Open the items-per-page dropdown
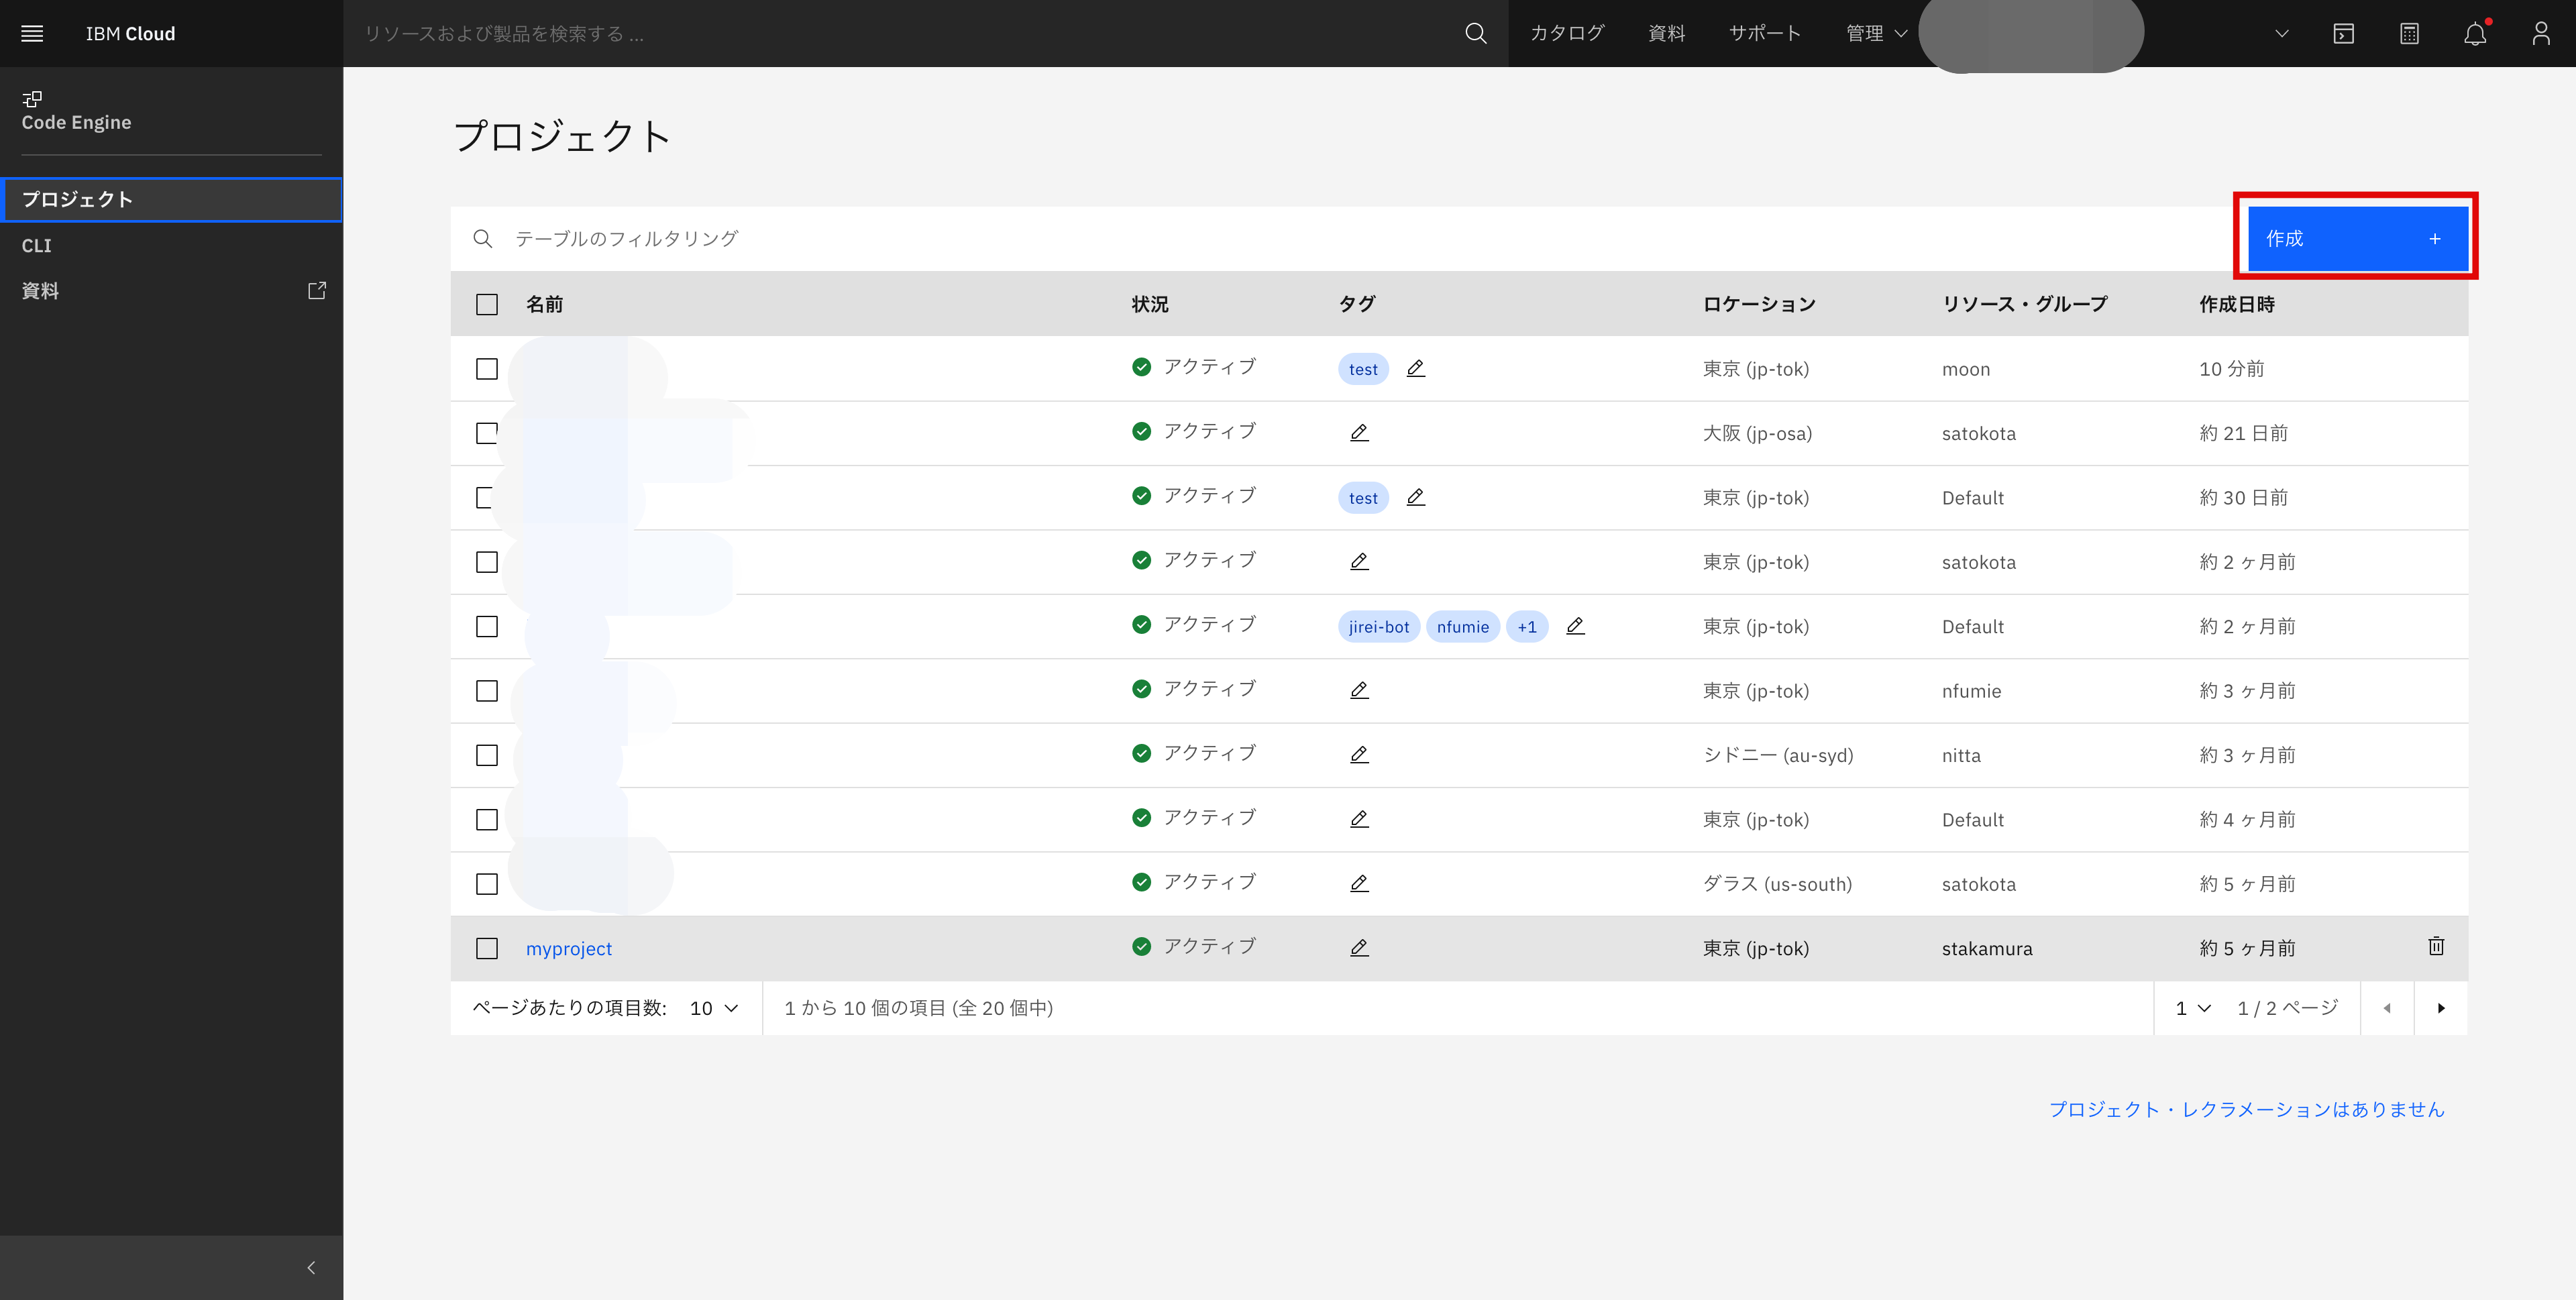 [x=712, y=1008]
